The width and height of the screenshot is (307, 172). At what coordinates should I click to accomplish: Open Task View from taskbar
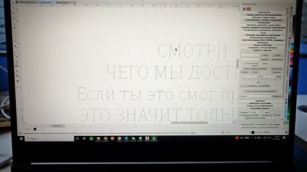pos(84,139)
